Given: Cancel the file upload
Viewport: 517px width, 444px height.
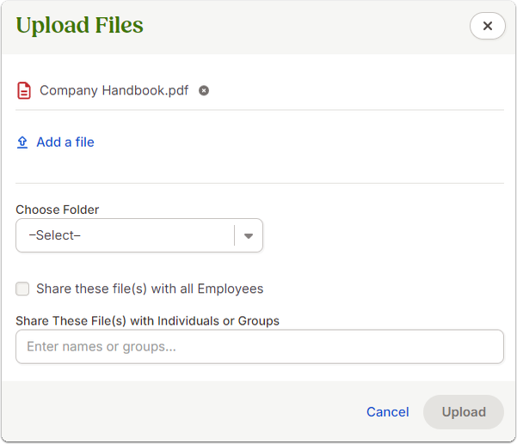Looking at the screenshot, I should 388,411.
